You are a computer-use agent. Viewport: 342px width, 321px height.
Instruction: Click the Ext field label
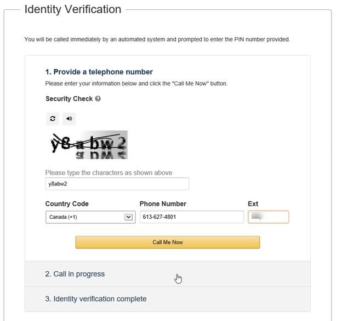coord(253,204)
